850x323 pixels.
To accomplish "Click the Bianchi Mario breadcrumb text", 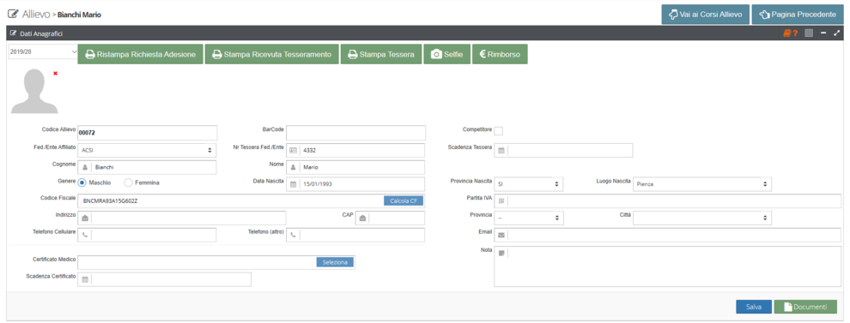I will pos(80,15).
